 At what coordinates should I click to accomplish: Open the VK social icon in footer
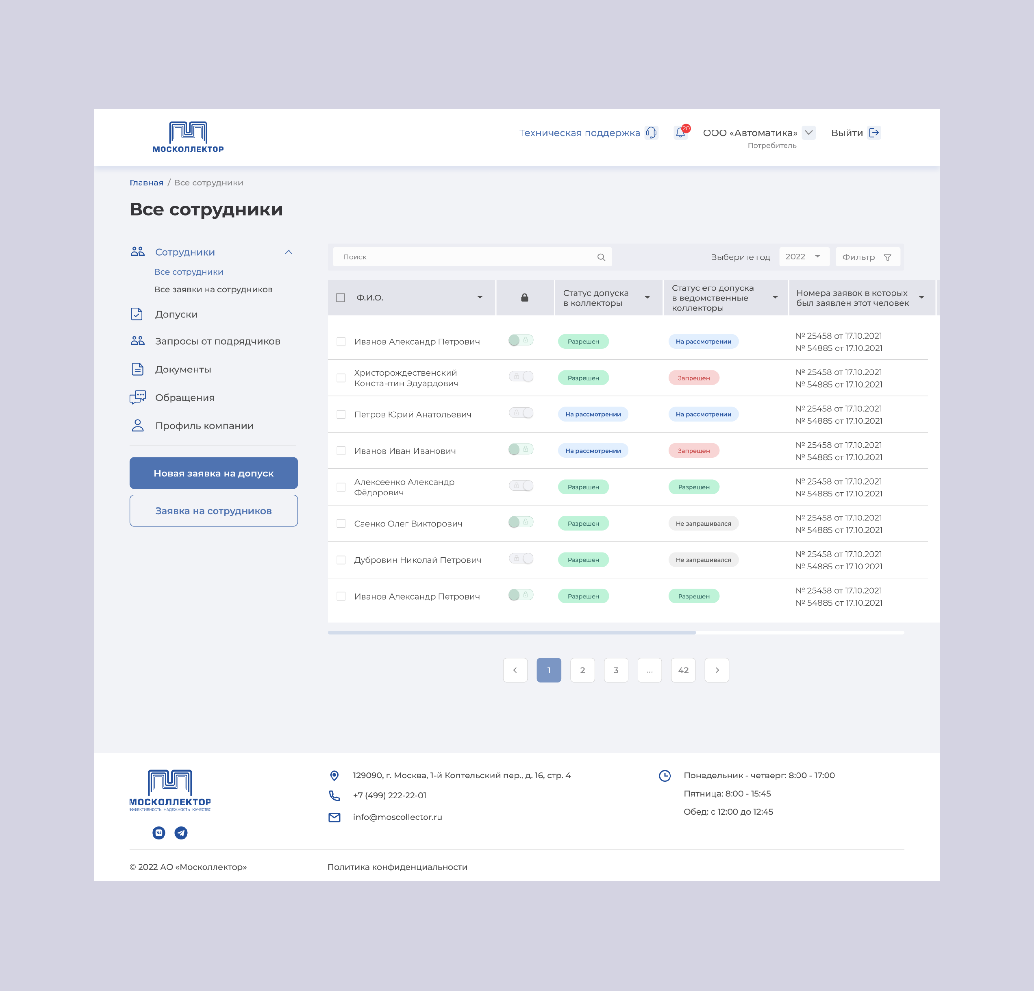159,833
